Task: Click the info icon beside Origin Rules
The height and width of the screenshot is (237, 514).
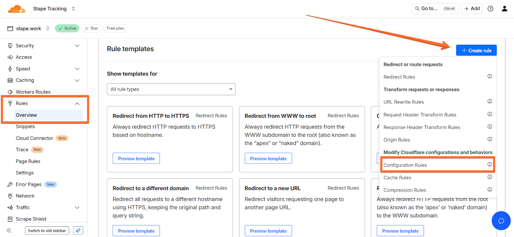Action: (490, 139)
